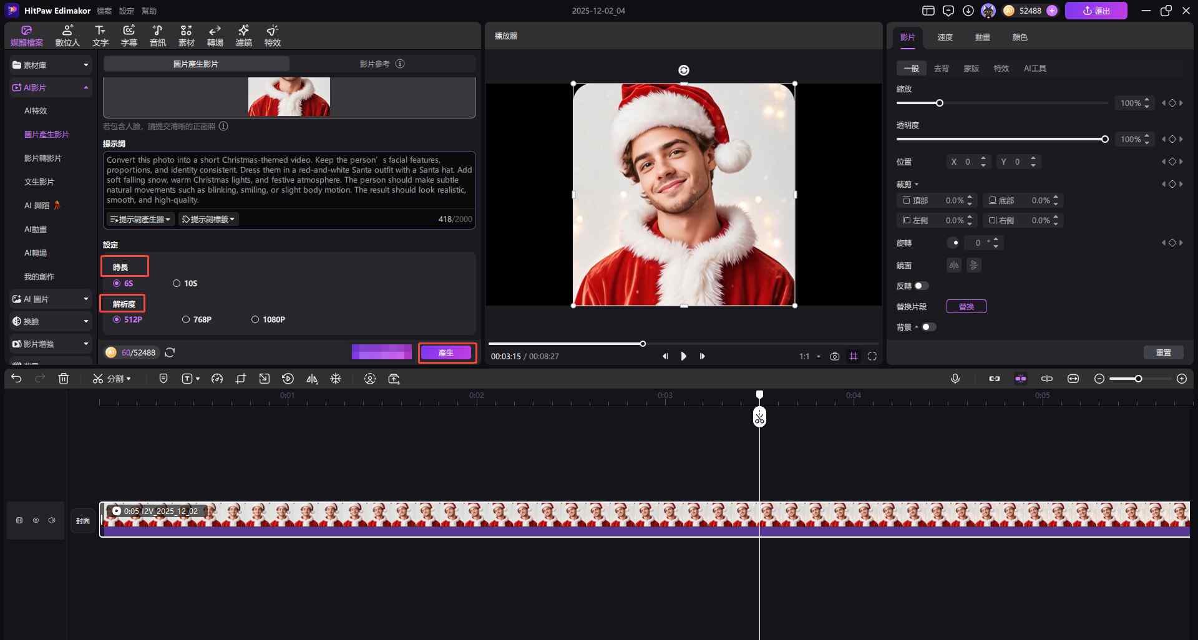This screenshot has height=640, width=1198.
Task: Select the 1080P resolution option
Action: [x=255, y=319]
